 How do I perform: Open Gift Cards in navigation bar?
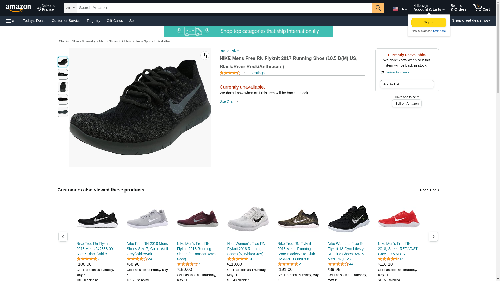[115, 21]
